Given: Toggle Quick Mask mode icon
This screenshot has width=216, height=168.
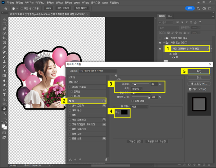Looking at the screenshot, I should click(x=4, y=133).
